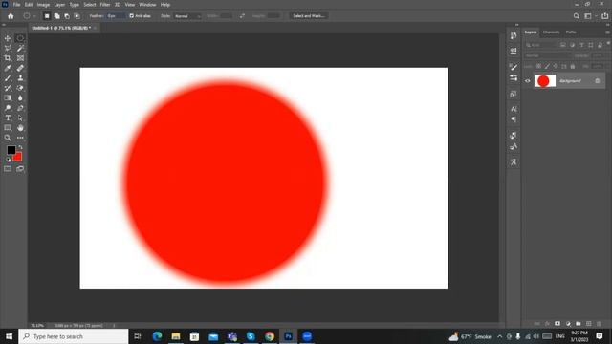Swap foreground and background colors
This screenshot has height=344, width=612.
click(x=20, y=147)
